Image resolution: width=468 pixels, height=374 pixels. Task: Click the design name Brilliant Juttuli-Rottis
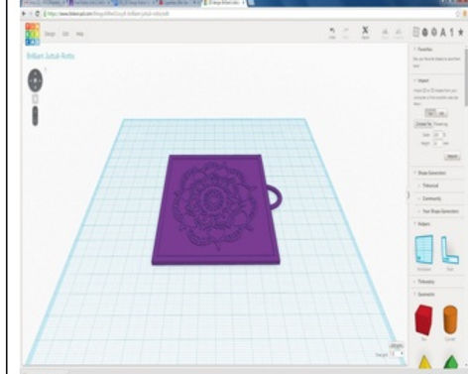(51, 56)
